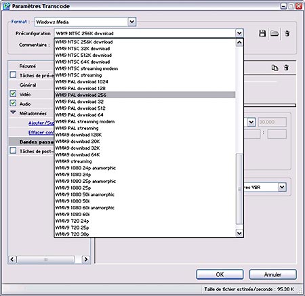The width and height of the screenshot is (305, 296).
Task: Select WM9 NTSC 512K download preset
Action: (x=145, y=56)
